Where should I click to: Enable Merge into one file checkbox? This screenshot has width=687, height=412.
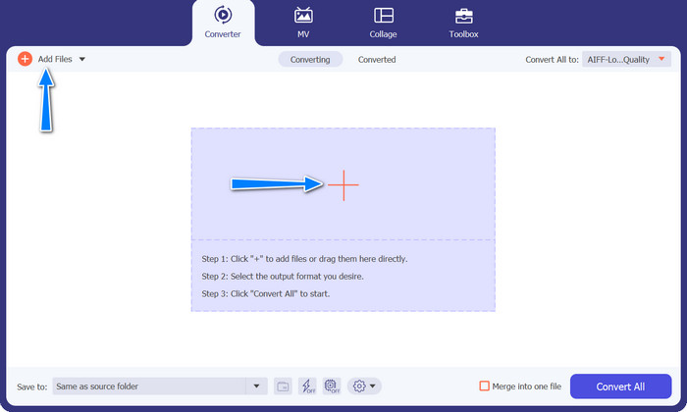click(484, 386)
